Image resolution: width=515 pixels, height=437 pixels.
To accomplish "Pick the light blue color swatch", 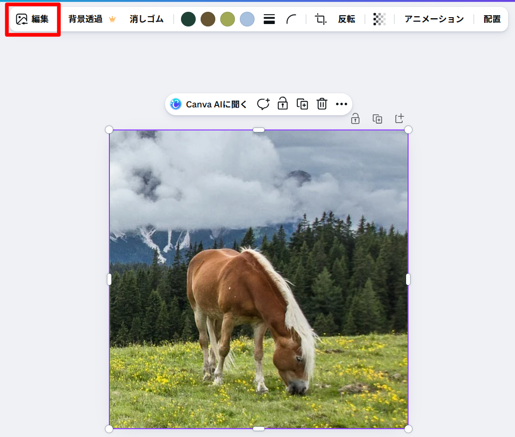I will point(247,19).
